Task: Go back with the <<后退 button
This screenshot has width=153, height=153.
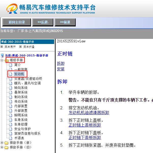Action: (43, 22)
